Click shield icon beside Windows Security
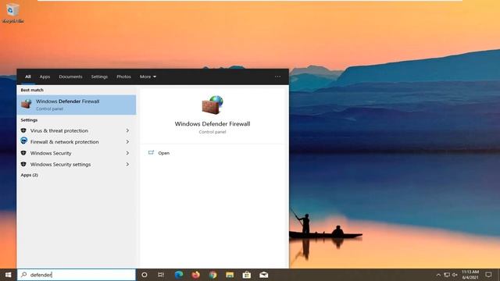This screenshot has width=500, height=281. click(x=23, y=153)
